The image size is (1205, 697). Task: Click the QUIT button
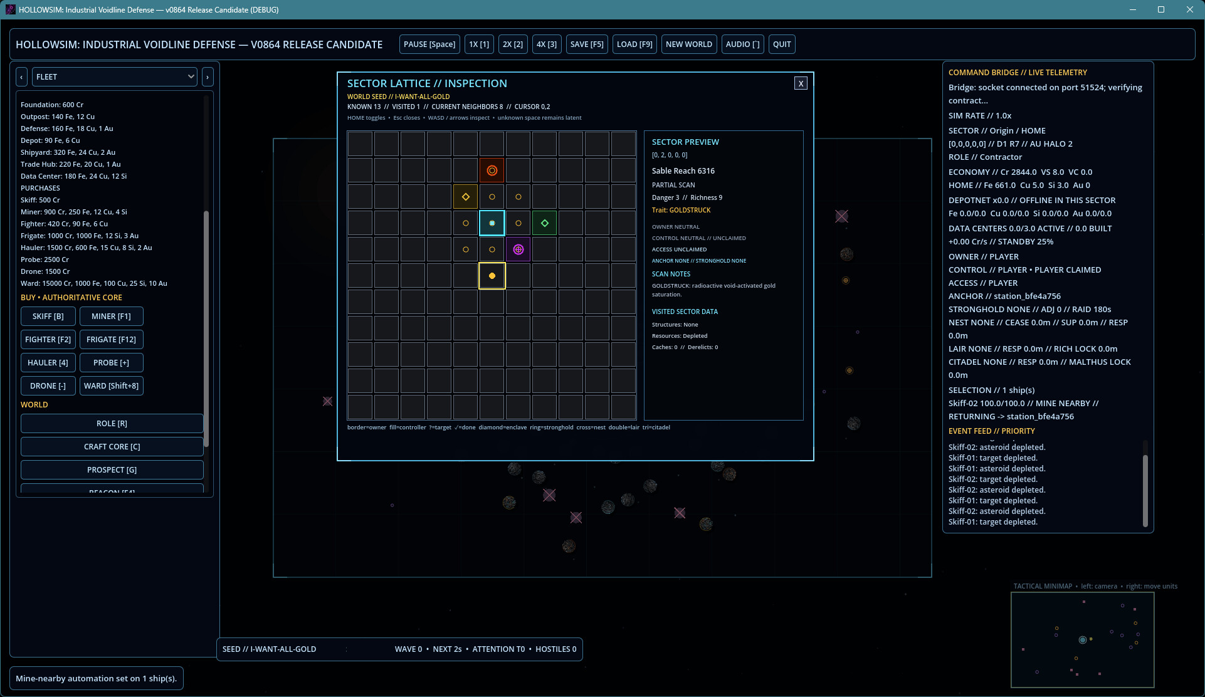tap(782, 45)
